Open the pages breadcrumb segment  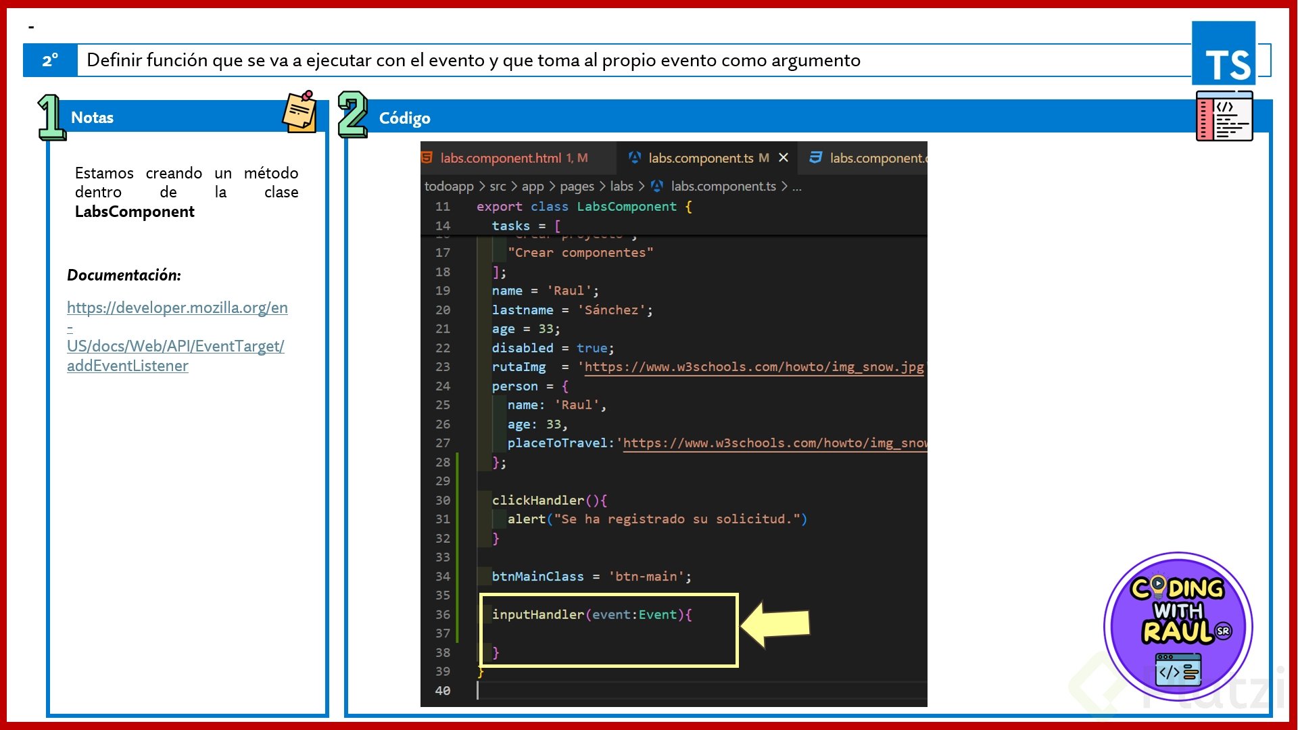tap(577, 187)
